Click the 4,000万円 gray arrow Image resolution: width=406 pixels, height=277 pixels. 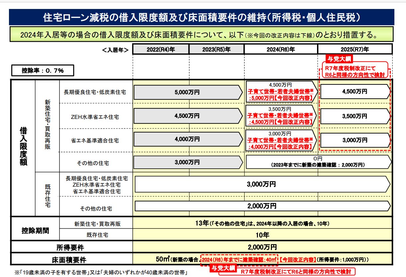(188, 140)
